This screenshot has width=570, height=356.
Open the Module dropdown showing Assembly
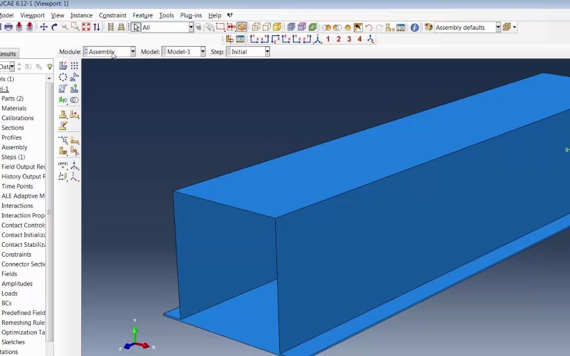132,51
